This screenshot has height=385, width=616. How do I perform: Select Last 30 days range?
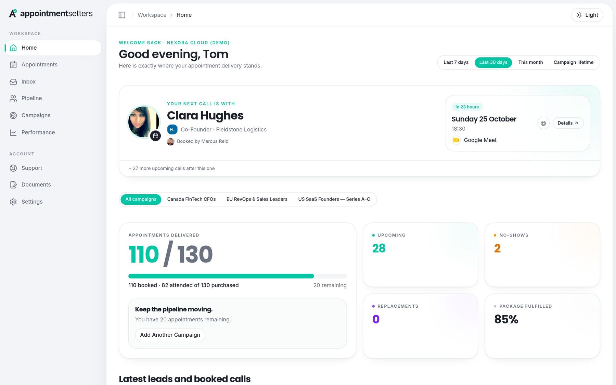click(493, 62)
